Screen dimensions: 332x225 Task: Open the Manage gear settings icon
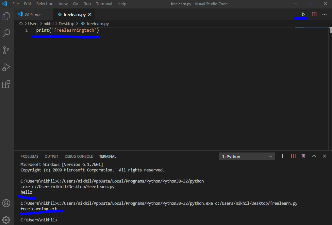pos(6,220)
